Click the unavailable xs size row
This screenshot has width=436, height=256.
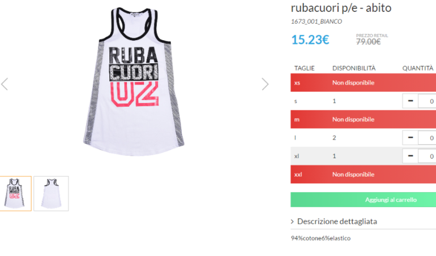(363, 83)
